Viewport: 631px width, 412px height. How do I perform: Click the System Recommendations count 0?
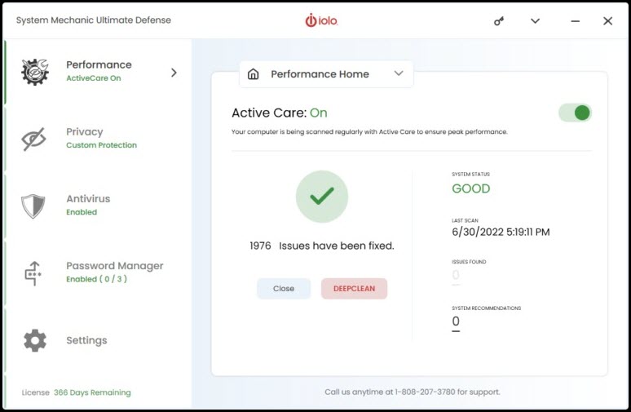click(x=456, y=321)
